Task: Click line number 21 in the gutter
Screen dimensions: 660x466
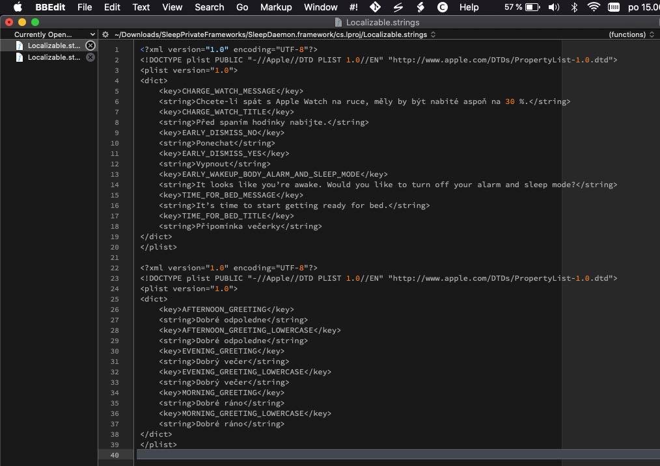Action: point(115,257)
